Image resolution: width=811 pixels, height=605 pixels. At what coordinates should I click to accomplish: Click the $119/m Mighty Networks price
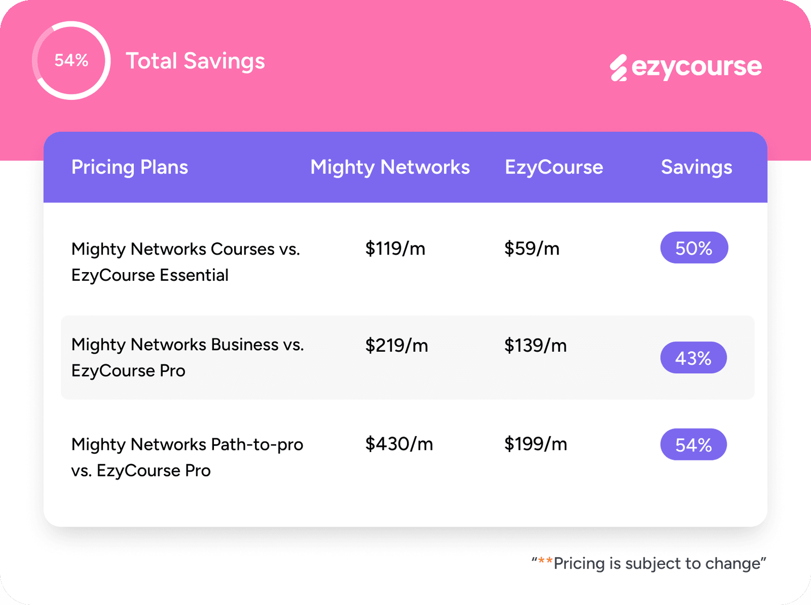pyautogui.click(x=395, y=248)
